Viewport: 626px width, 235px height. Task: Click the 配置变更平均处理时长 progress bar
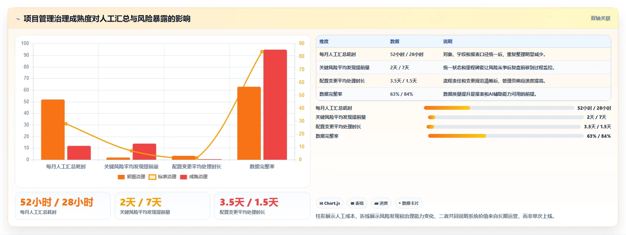pyautogui.click(x=504, y=127)
